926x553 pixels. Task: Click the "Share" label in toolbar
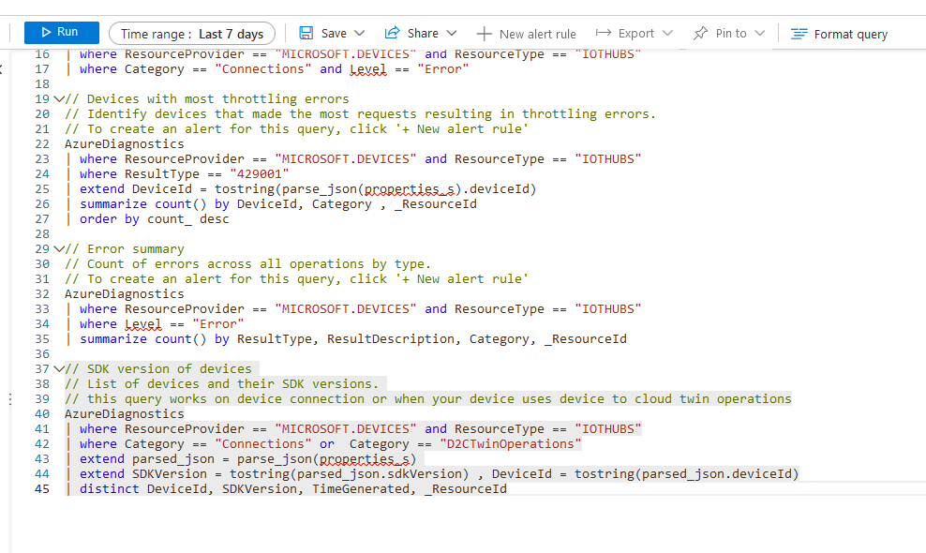(423, 33)
